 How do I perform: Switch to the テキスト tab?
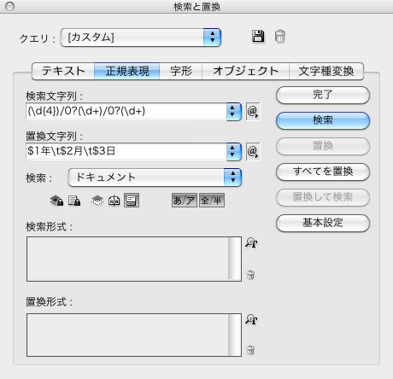click(63, 71)
